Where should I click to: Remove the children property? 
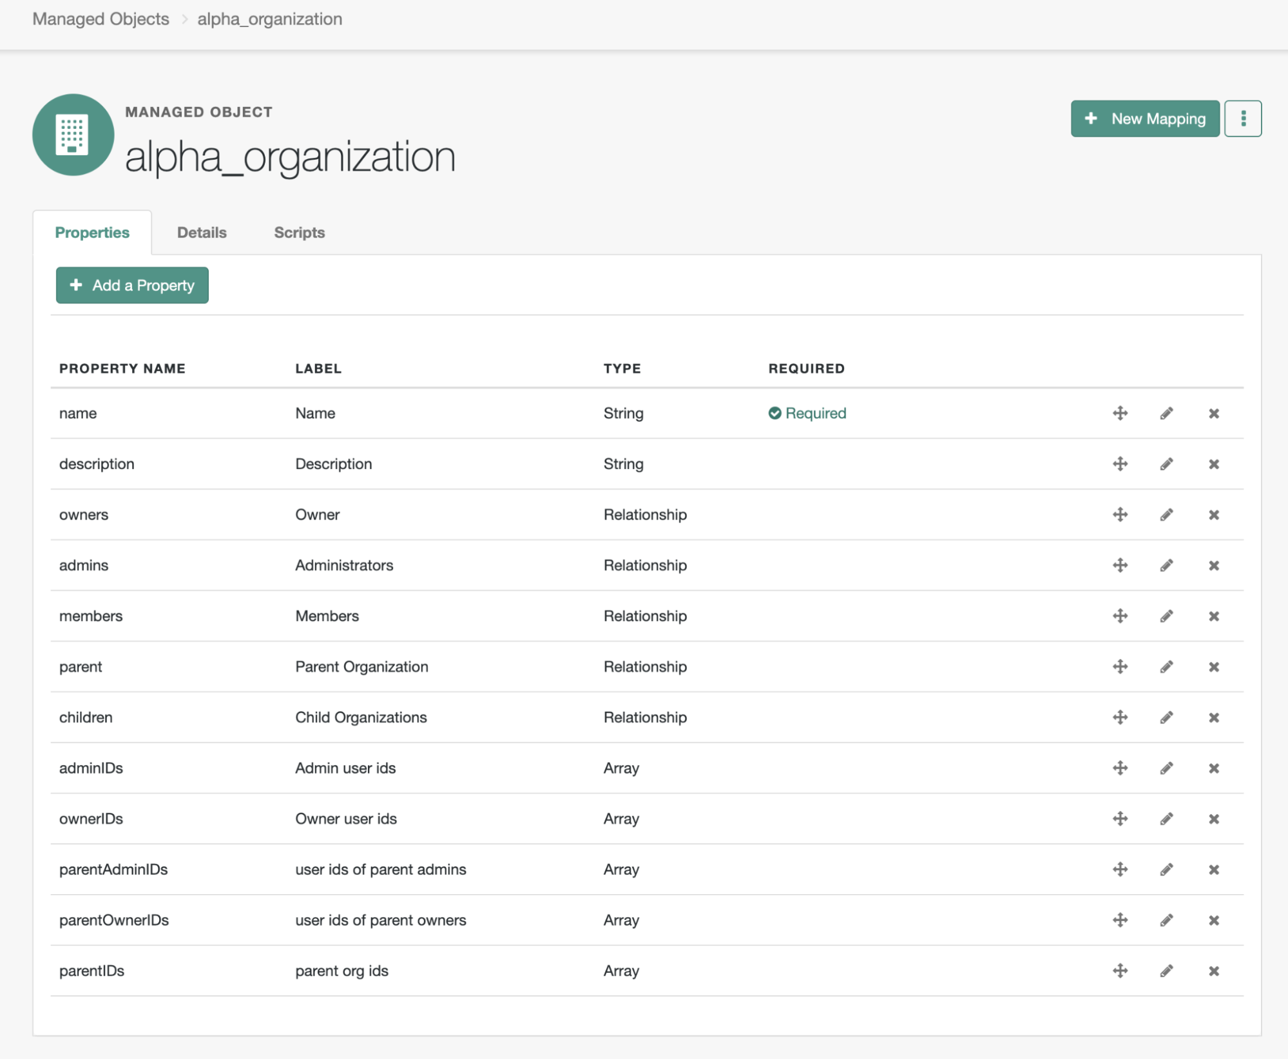[1214, 718]
